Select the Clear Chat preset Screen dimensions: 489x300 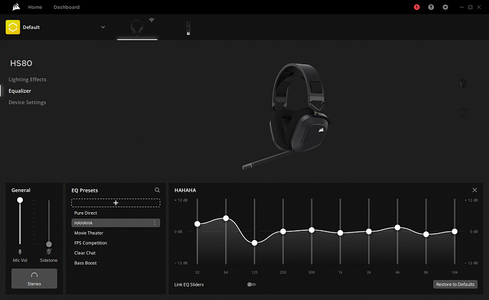[85, 253]
